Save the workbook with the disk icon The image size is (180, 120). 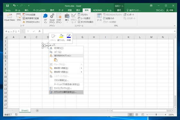pos(7,5)
